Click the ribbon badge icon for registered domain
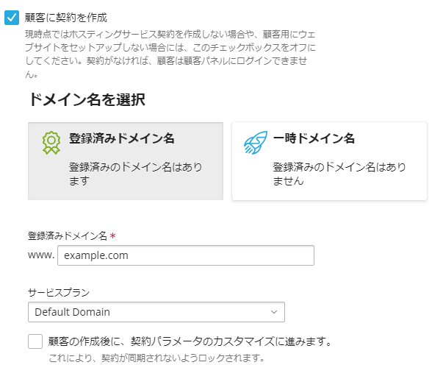The image size is (443, 365). point(50,143)
